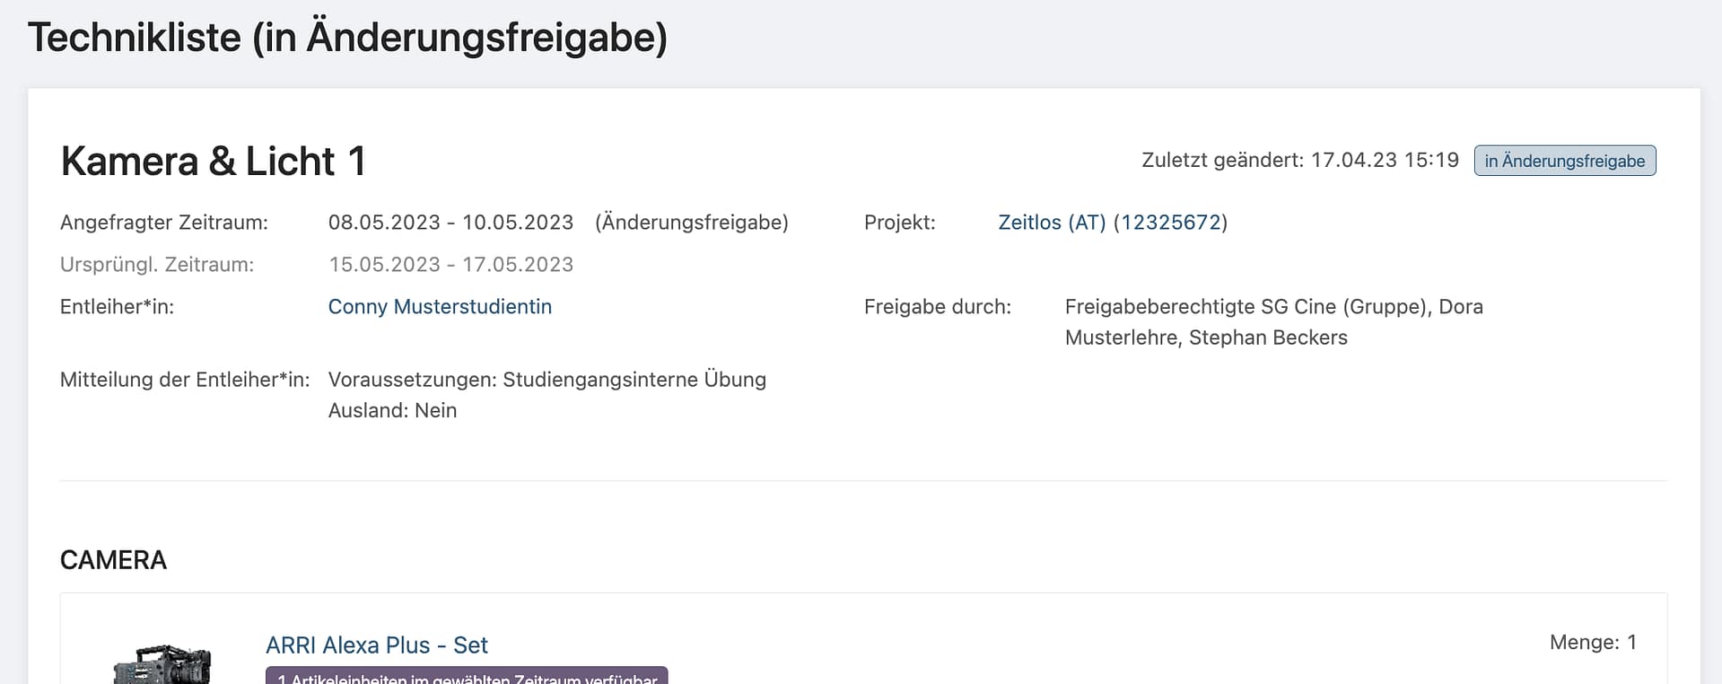Click the 'Angefragter Zeitraum:' label

163,223
